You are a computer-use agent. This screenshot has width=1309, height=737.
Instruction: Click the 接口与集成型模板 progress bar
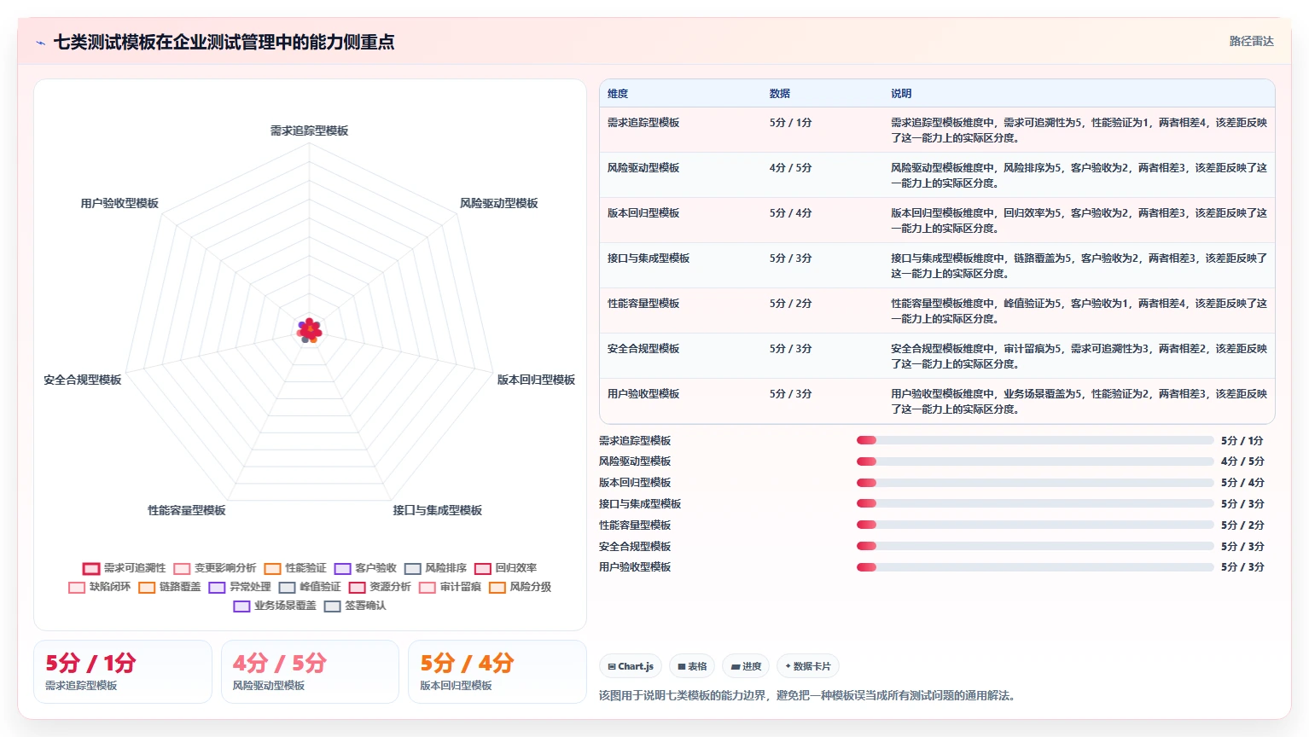coord(1035,503)
